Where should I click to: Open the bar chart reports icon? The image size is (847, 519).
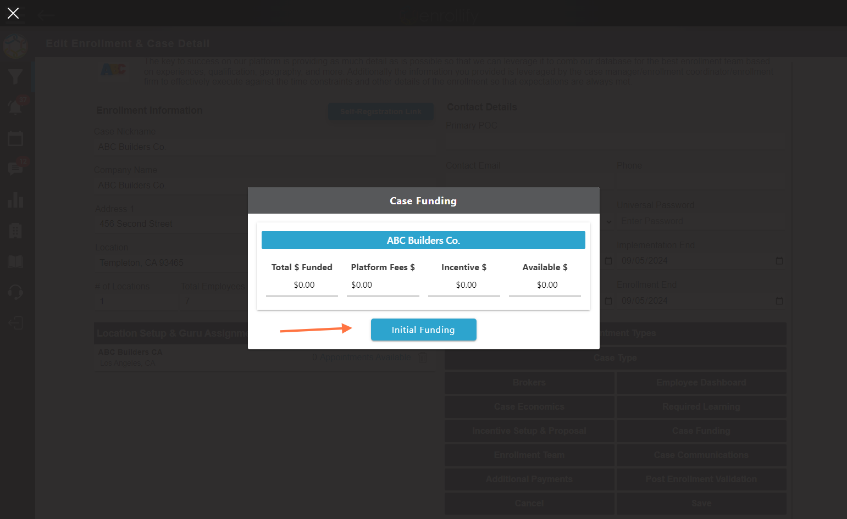pos(15,200)
